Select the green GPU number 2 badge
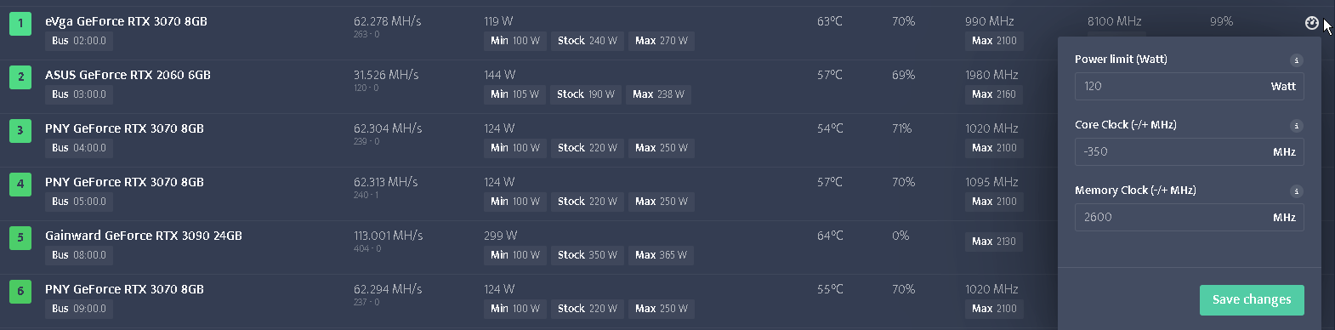 (x=21, y=77)
